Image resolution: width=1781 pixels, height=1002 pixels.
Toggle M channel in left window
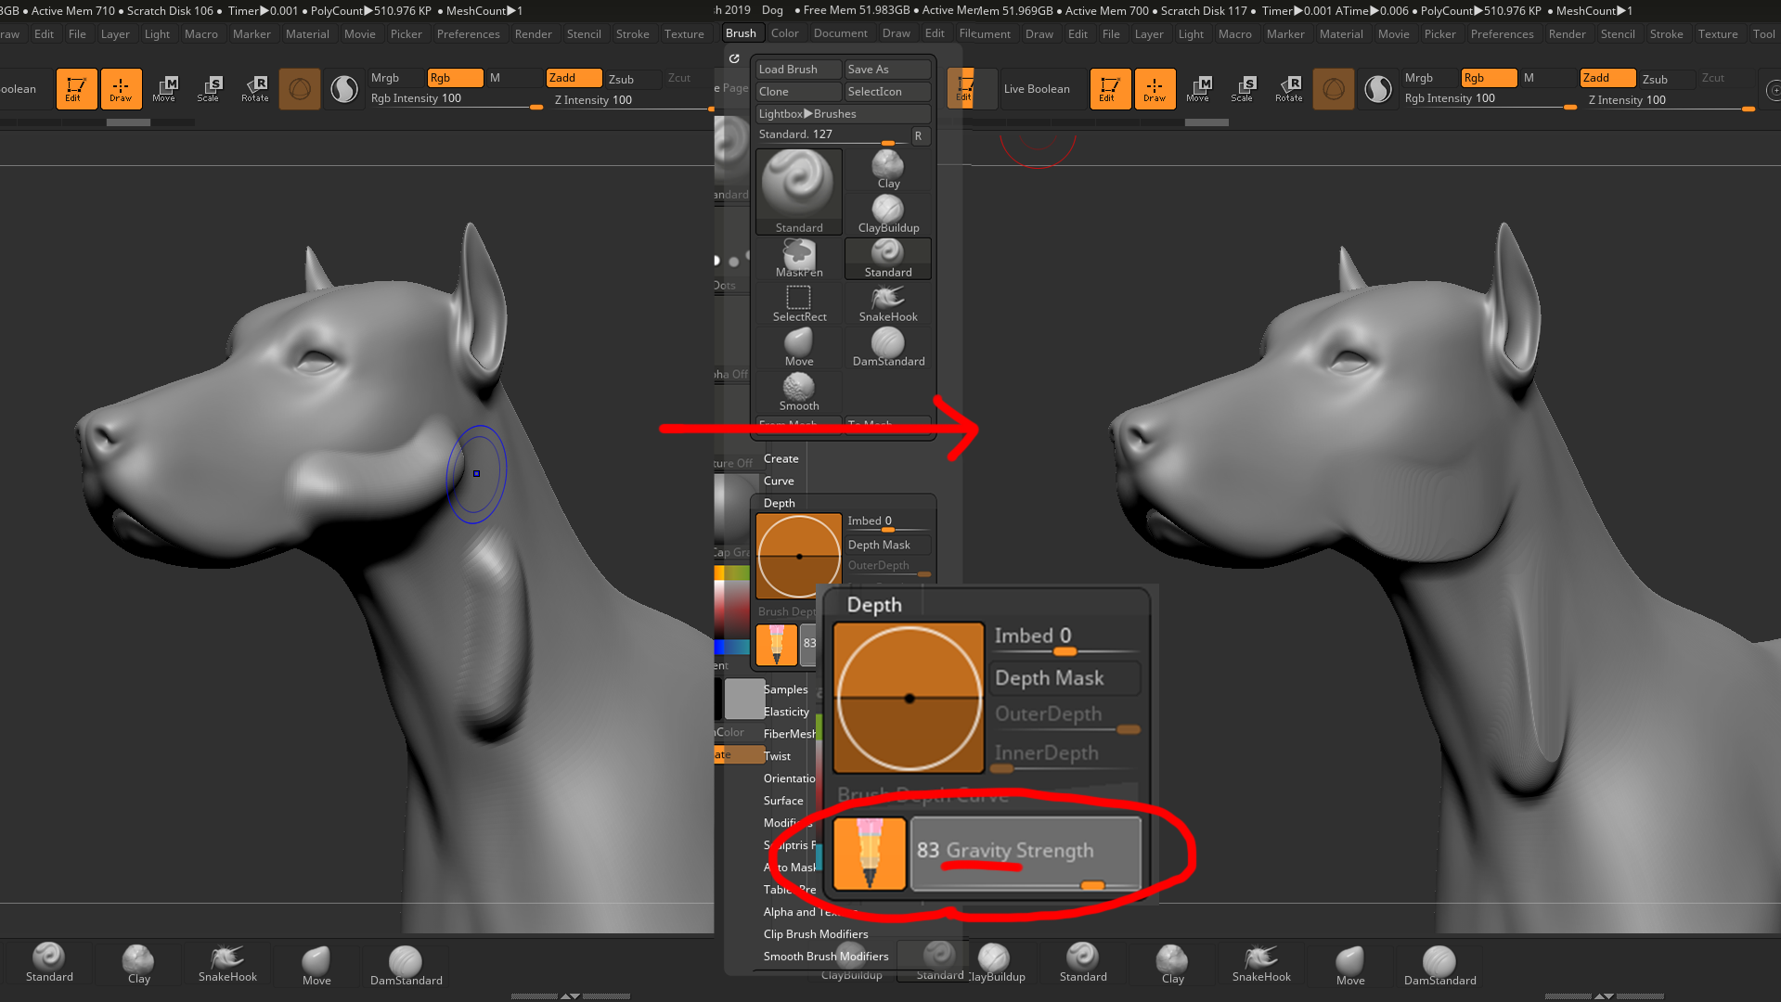click(x=496, y=78)
